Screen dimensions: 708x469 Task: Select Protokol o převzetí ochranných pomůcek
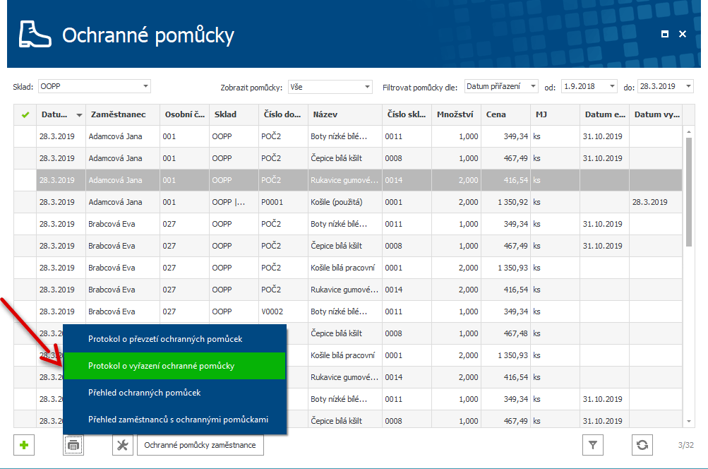coord(174,339)
